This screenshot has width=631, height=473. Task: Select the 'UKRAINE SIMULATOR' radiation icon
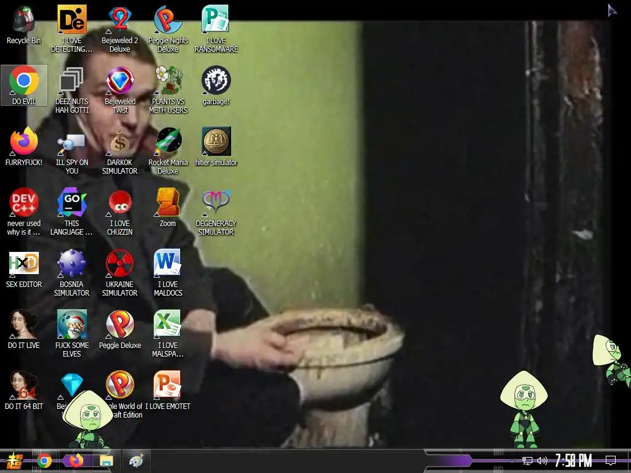point(120,273)
